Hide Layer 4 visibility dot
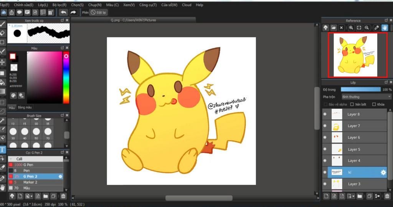393x207 pixels. [325, 161]
